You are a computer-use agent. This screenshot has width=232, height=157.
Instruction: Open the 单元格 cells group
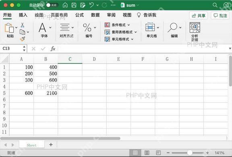[152, 30]
